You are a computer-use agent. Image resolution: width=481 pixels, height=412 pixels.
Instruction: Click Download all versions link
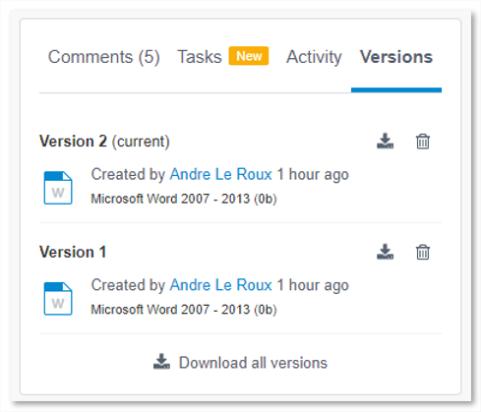tap(253, 363)
